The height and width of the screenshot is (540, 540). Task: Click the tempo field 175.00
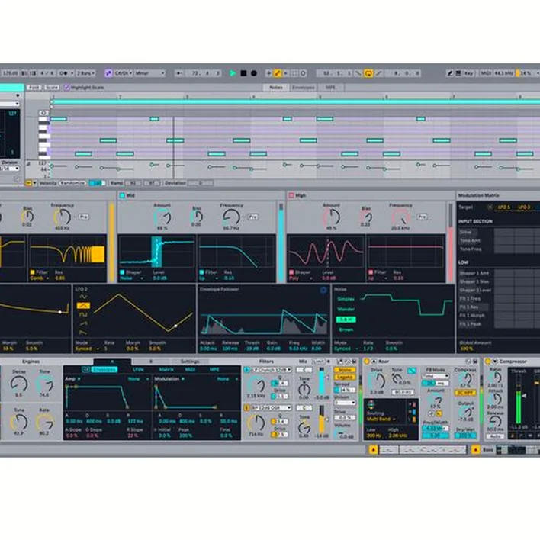11,73
